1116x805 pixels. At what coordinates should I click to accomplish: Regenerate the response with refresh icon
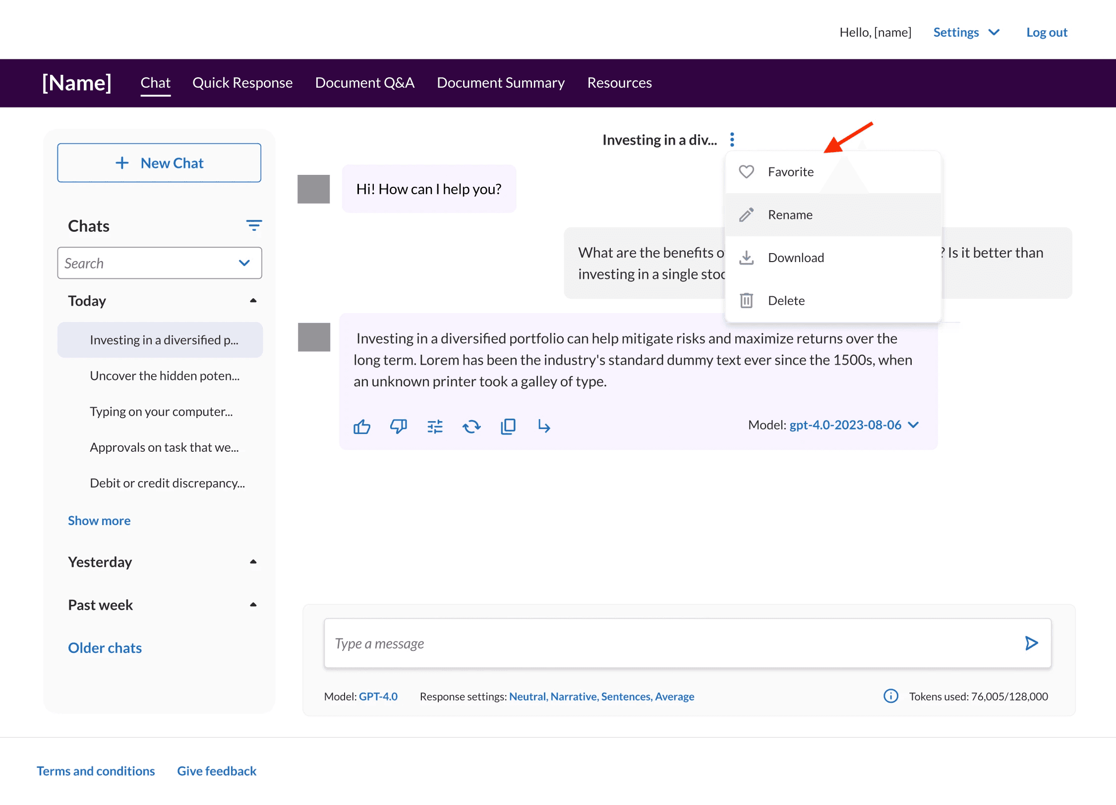[471, 426]
